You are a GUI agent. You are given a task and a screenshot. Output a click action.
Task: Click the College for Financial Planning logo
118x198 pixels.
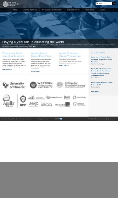point(71,85)
